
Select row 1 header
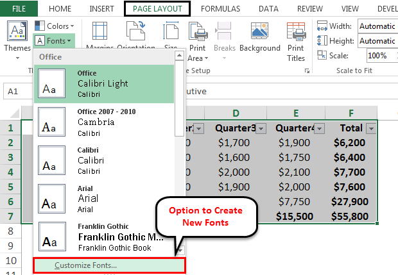tap(10, 128)
